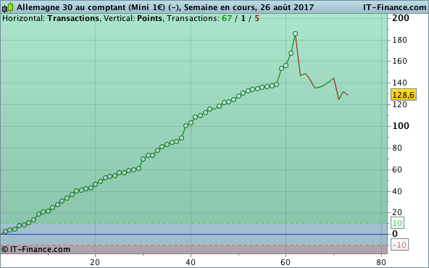Viewport: 429px width, 268px height.
Task: Click the candlestick chart icon in title bar
Action: [x=7, y=7]
